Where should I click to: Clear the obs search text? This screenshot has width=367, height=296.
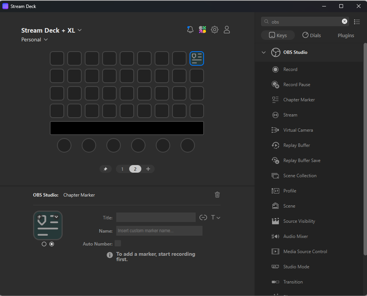pyautogui.click(x=344, y=21)
